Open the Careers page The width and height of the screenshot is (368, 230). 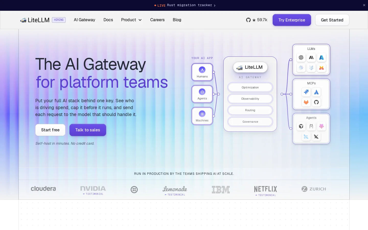click(x=157, y=20)
